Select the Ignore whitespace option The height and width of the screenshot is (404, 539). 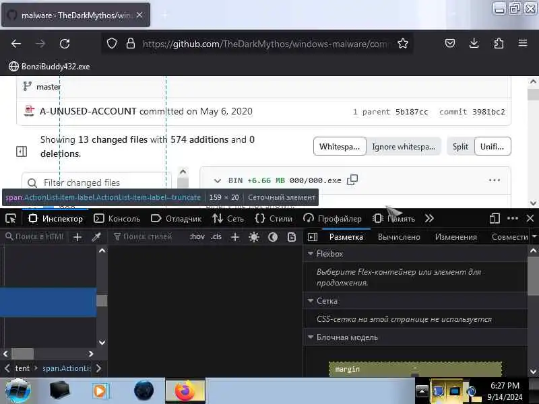[403, 147]
